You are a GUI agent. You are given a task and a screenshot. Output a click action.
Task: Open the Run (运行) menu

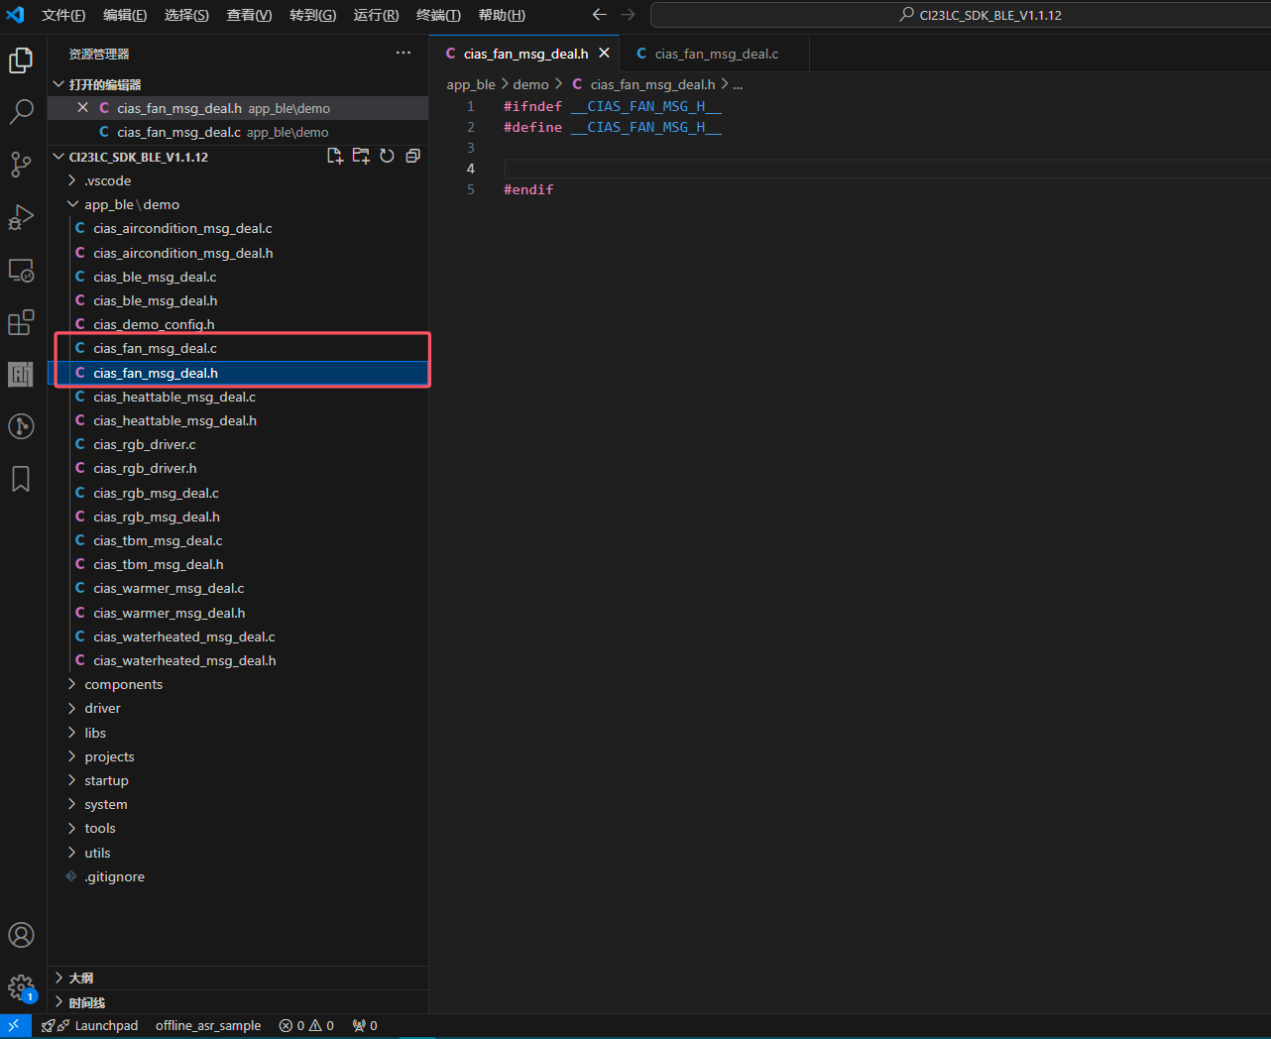tap(376, 15)
